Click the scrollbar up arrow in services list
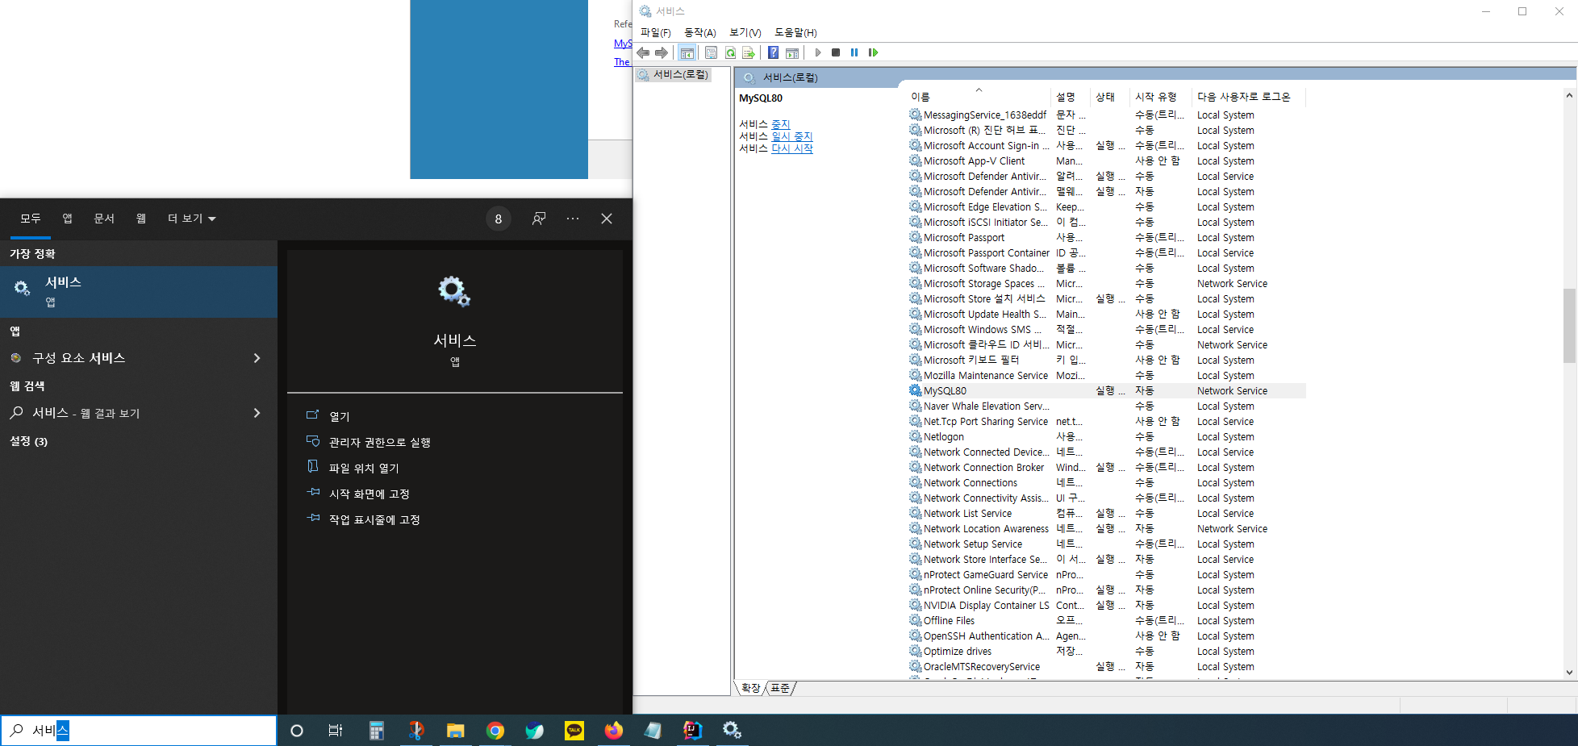 (1569, 96)
